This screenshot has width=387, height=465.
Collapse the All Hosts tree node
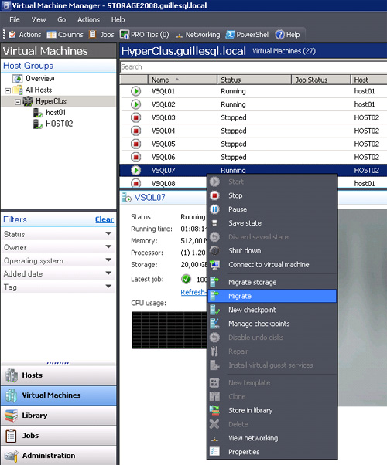tap(8, 90)
